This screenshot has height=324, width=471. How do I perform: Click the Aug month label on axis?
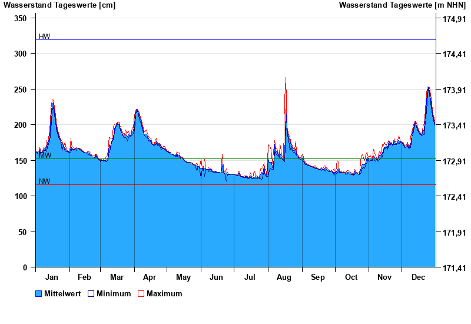[x=284, y=277]
